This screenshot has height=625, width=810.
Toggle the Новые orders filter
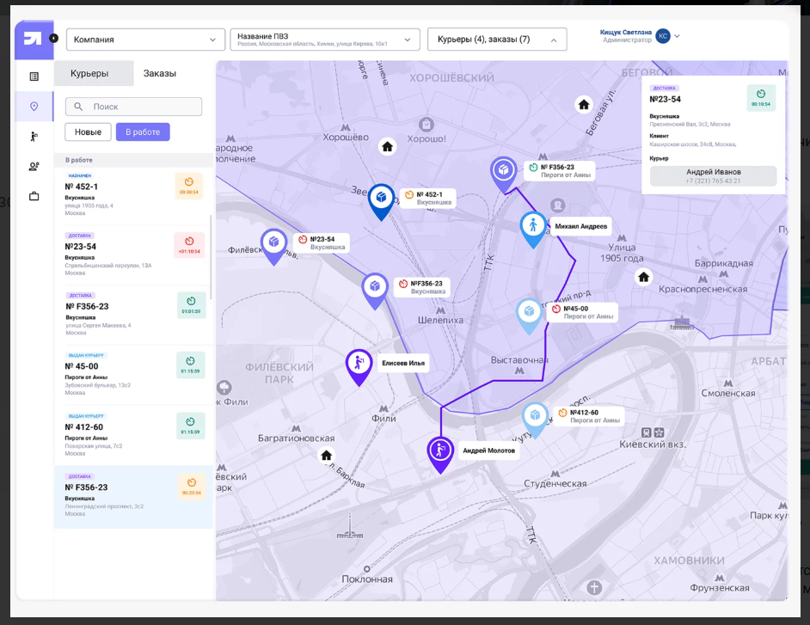click(x=88, y=132)
